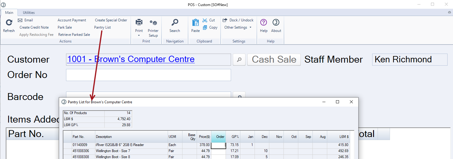
Task: Switch to the Utilities tab
Action: (29, 13)
